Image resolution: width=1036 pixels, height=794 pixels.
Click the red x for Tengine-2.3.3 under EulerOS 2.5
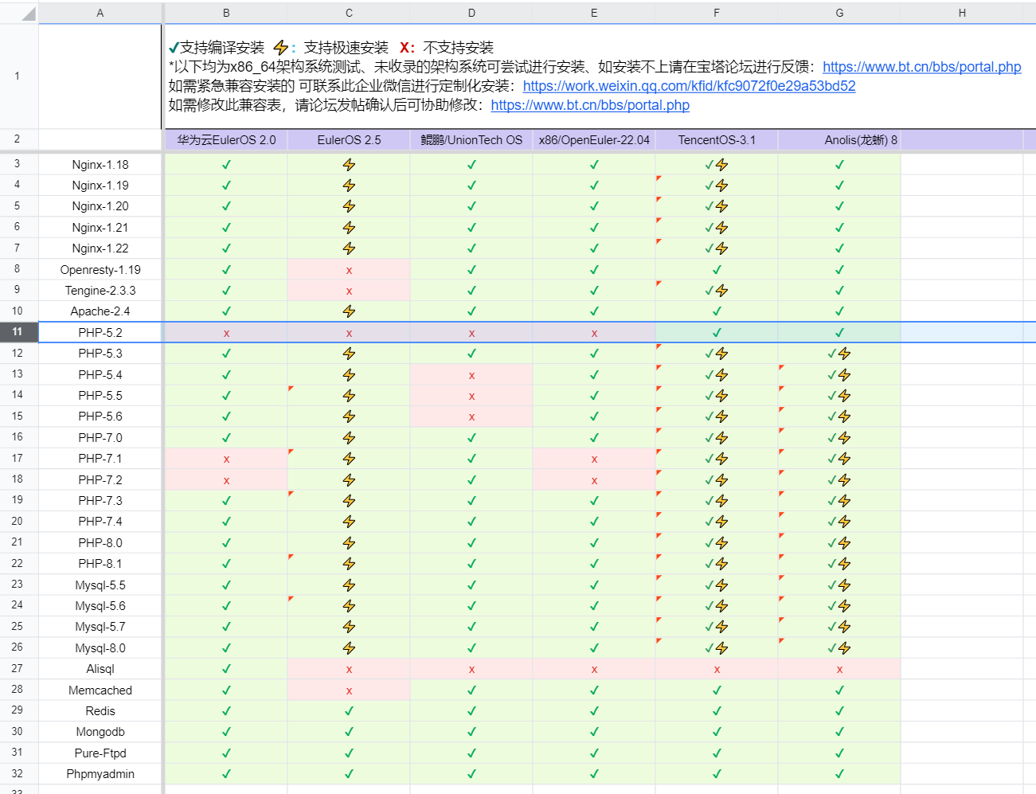point(349,291)
